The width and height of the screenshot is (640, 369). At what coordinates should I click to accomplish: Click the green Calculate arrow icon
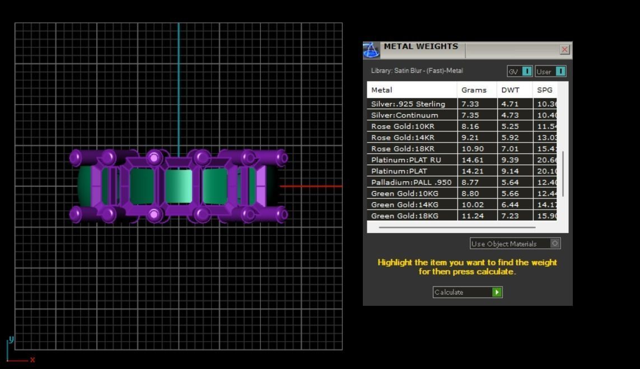497,292
